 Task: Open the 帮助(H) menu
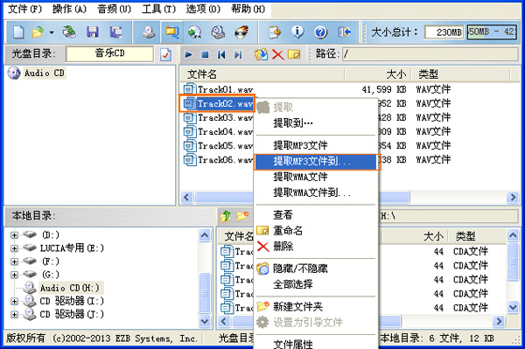248,9
